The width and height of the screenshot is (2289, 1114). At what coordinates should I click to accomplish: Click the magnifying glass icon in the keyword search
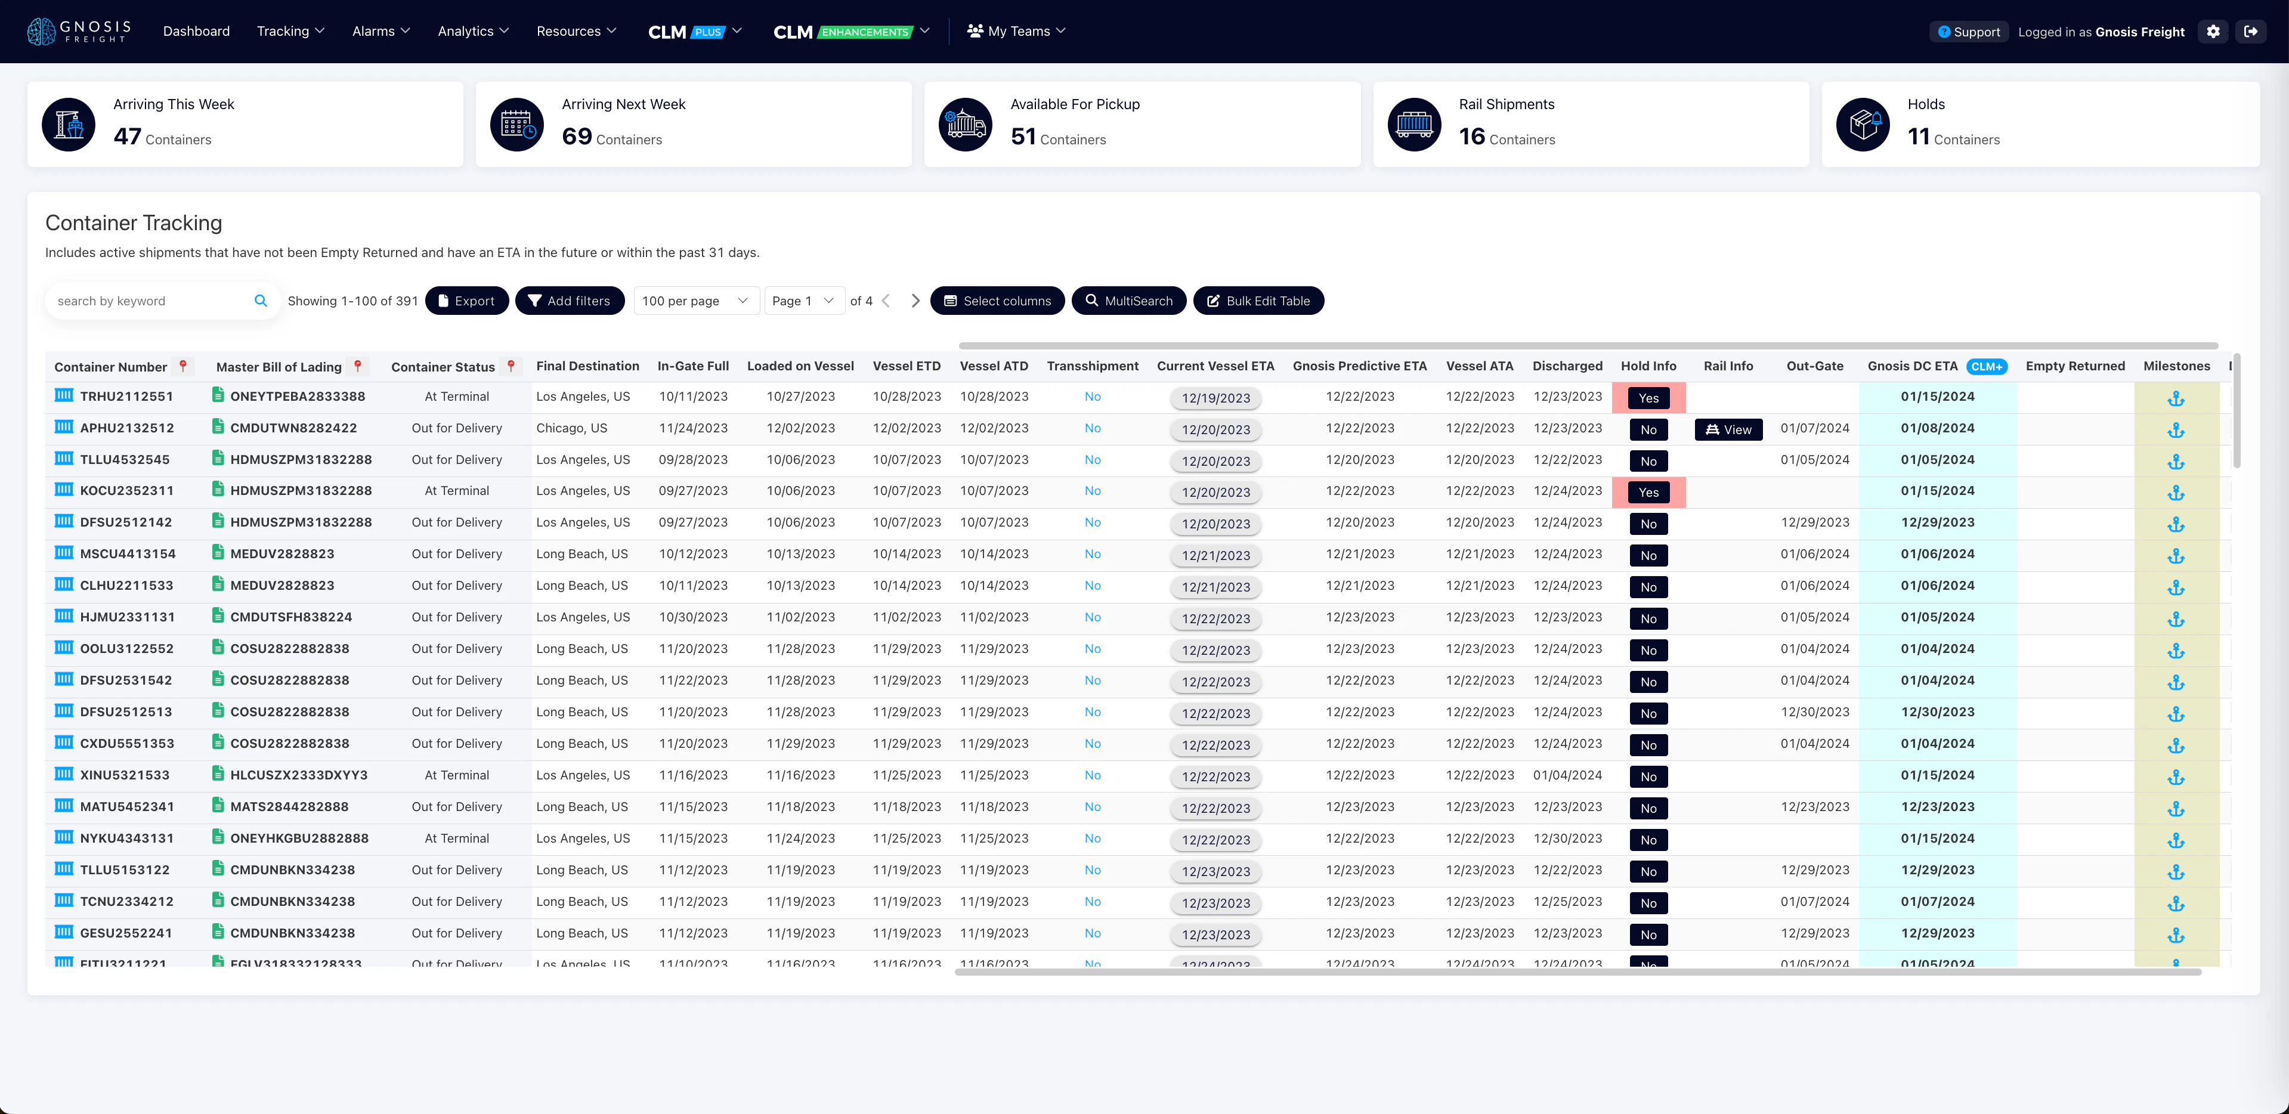pyautogui.click(x=261, y=300)
